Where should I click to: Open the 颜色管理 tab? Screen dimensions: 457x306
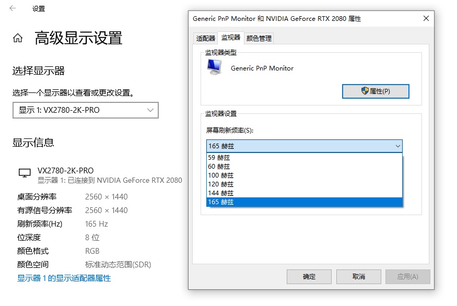tap(259, 38)
